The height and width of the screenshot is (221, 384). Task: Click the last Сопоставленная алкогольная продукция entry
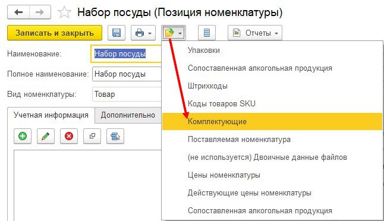[x=272, y=211]
